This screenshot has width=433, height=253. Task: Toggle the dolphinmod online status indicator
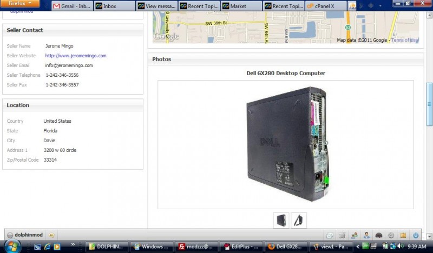point(10,235)
